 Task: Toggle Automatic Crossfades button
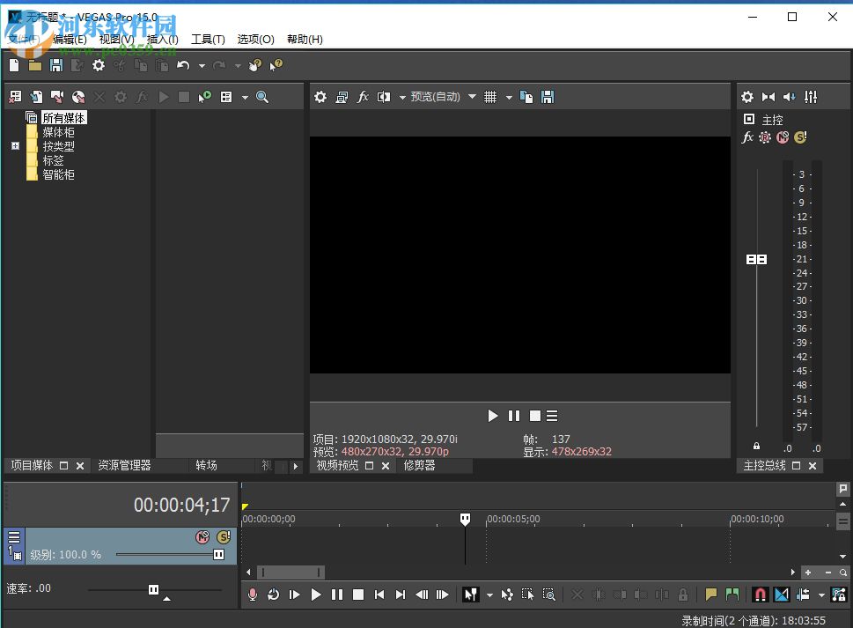781,595
